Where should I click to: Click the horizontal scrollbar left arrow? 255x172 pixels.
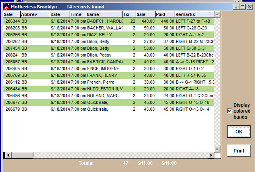(8, 155)
